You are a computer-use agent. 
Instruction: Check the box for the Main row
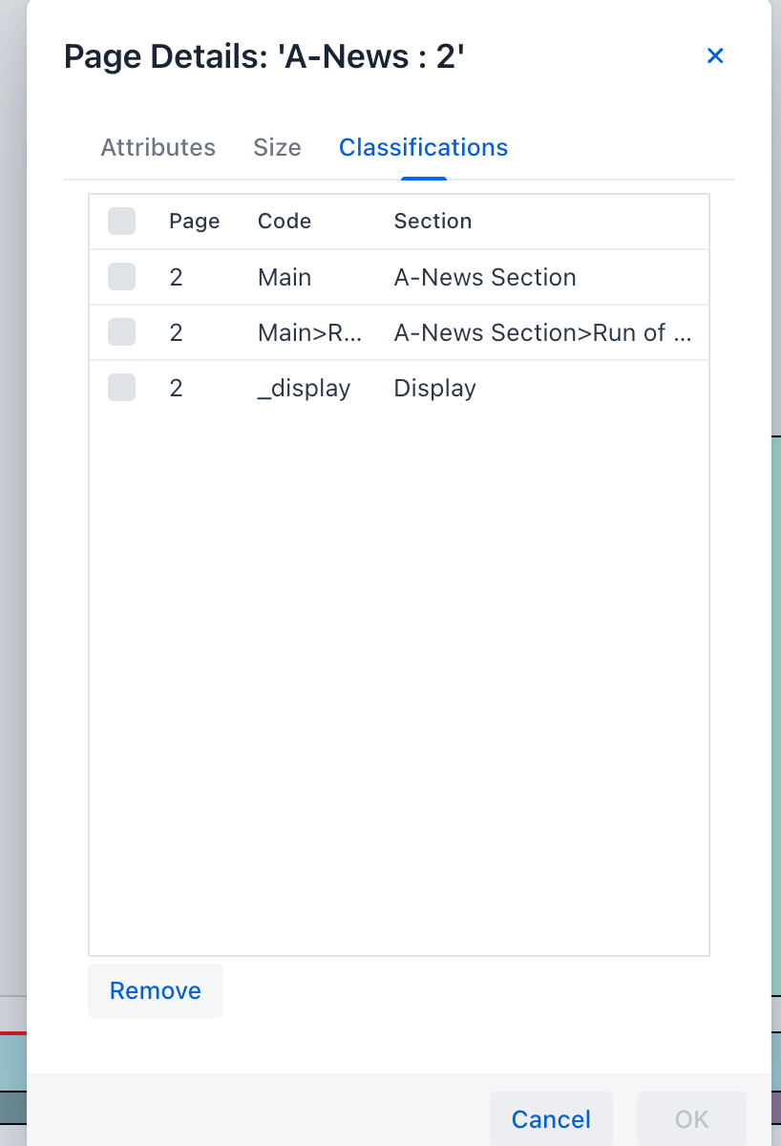pyautogui.click(x=122, y=278)
